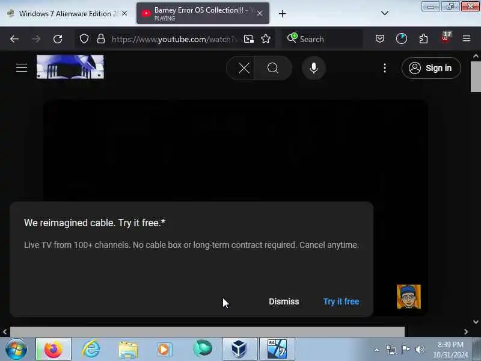The height and width of the screenshot is (361, 481).
Task: Open the tracking protection shield icon
Action: (84, 39)
